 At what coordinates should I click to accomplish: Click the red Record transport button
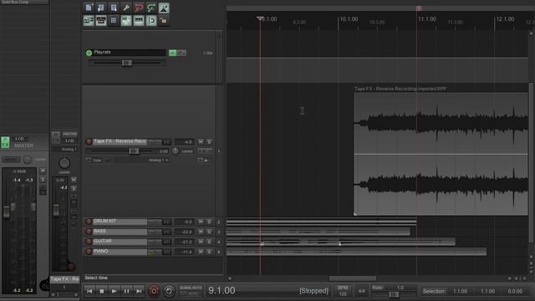pos(154,291)
